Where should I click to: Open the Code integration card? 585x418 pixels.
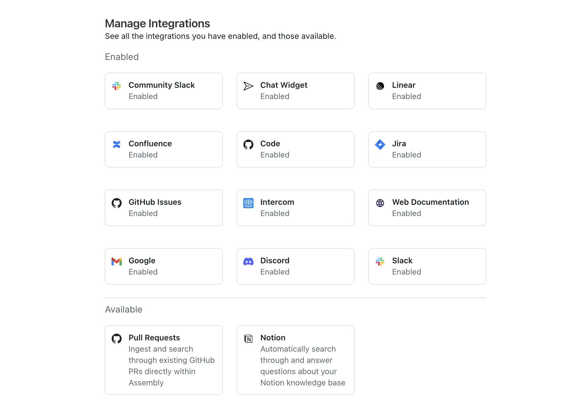[295, 149]
